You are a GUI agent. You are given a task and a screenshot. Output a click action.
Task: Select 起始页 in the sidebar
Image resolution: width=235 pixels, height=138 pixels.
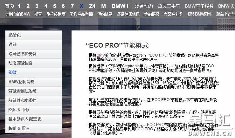click(34, 35)
